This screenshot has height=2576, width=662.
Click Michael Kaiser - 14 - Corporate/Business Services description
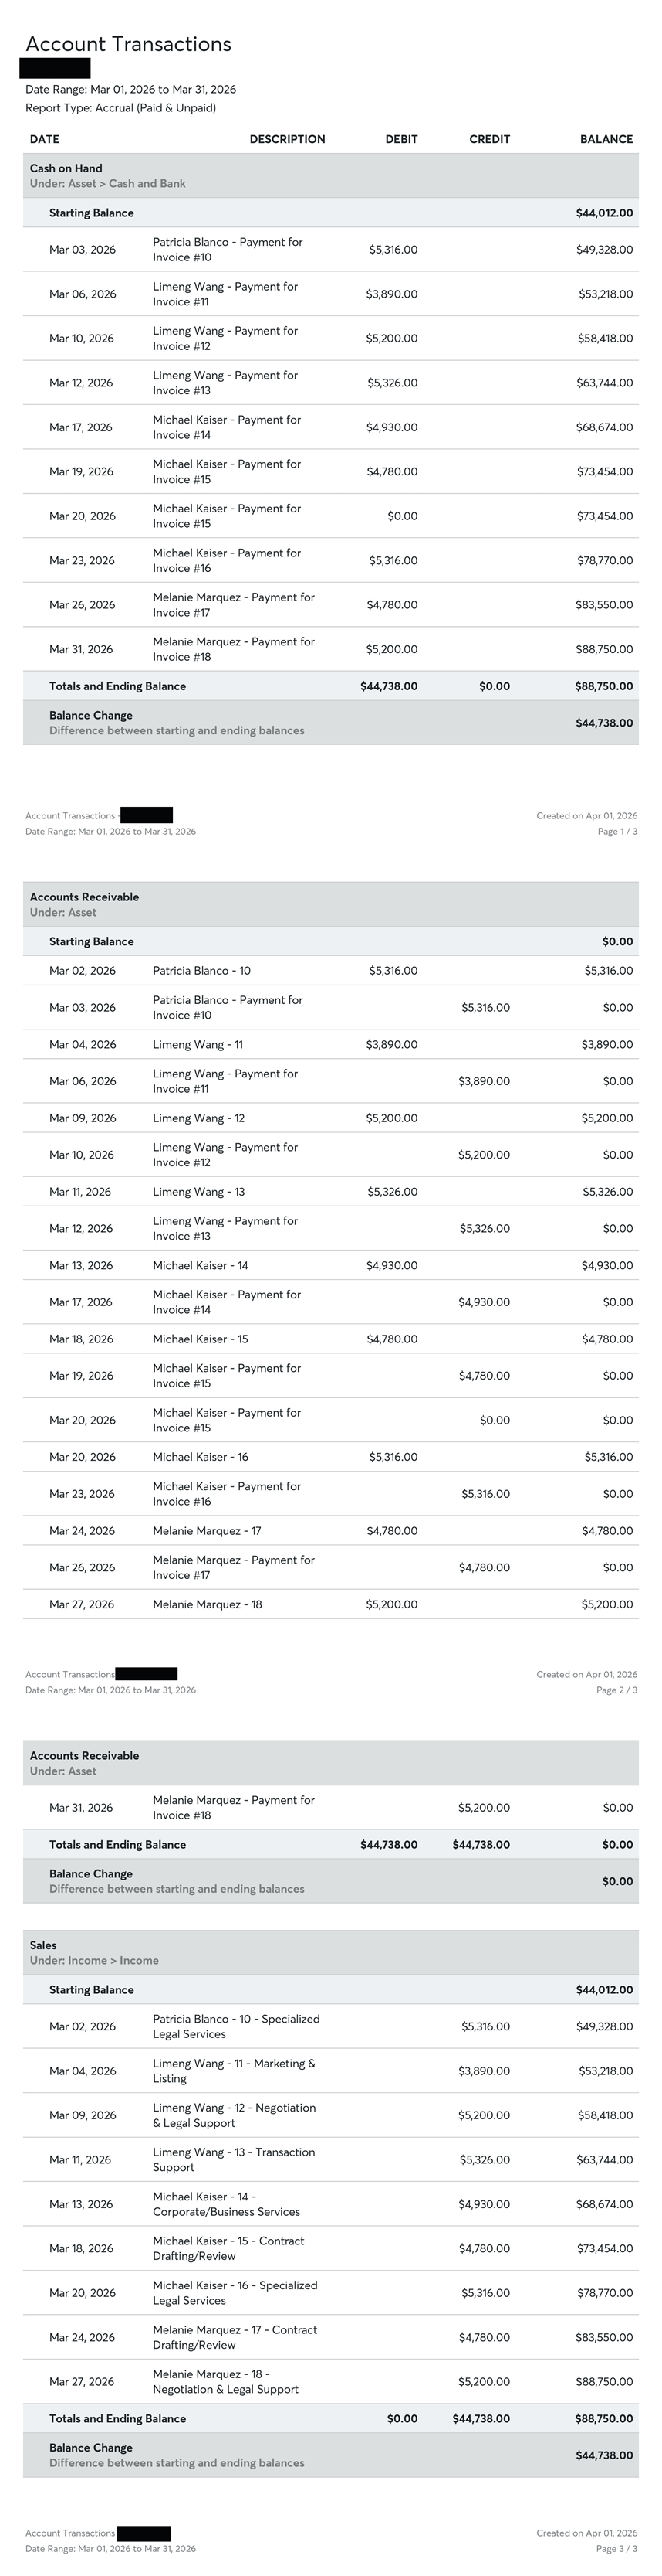coord(225,2204)
